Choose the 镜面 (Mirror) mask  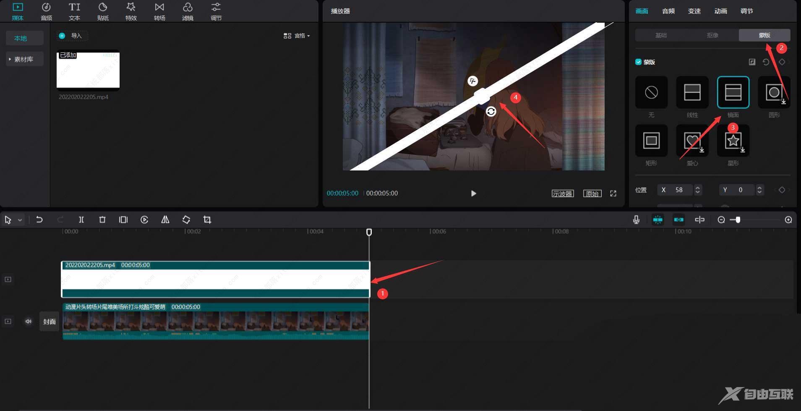(x=733, y=92)
